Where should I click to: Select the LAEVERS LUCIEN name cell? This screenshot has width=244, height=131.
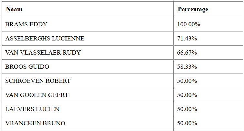pyautogui.click(x=87, y=109)
